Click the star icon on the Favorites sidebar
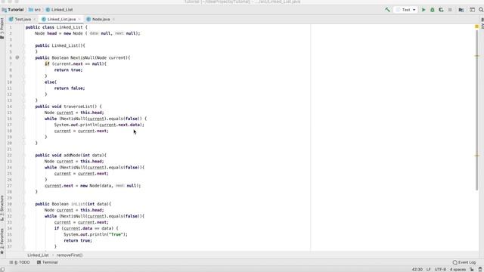The height and width of the screenshot is (272, 484). 2,252
